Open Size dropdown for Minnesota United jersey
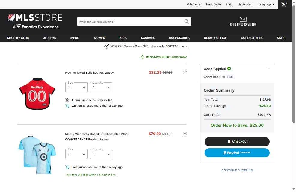The height and width of the screenshot is (192, 296). pos(76,154)
